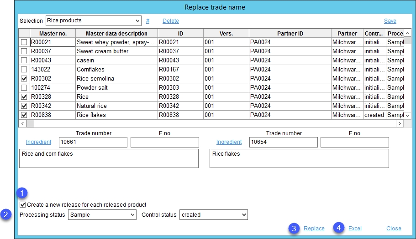
Task: Click the left Ingredient link
Action: [x=38, y=142]
